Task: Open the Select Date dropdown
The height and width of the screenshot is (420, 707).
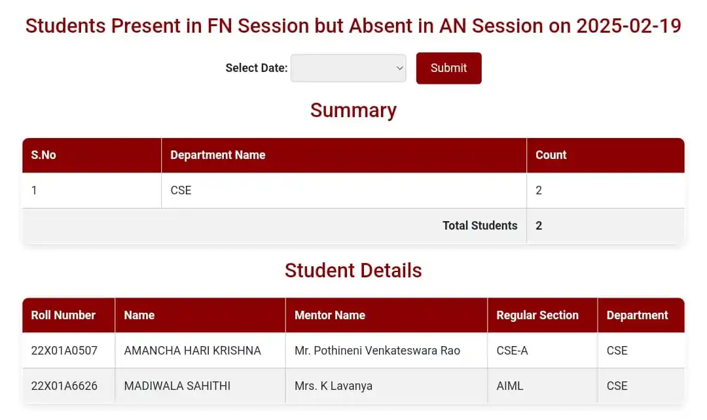Action: (348, 68)
